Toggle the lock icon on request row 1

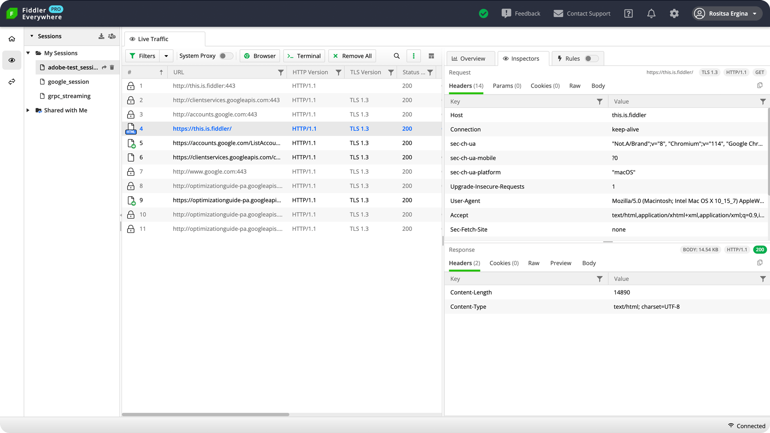tap(131, 85)
